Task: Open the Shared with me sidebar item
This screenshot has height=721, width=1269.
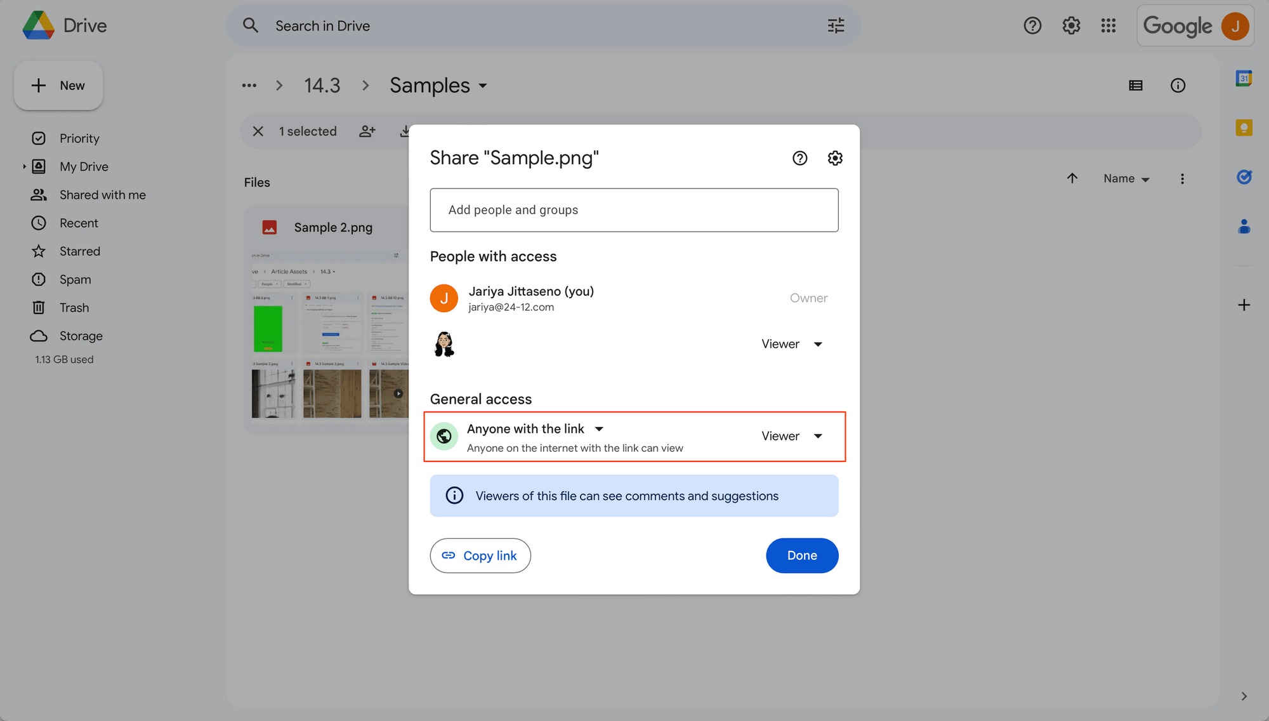Action: (102, 194)
